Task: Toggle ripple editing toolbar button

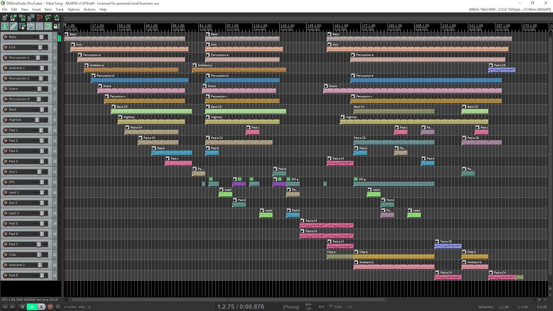Action: pyautogui.click(x=22, y=26)
